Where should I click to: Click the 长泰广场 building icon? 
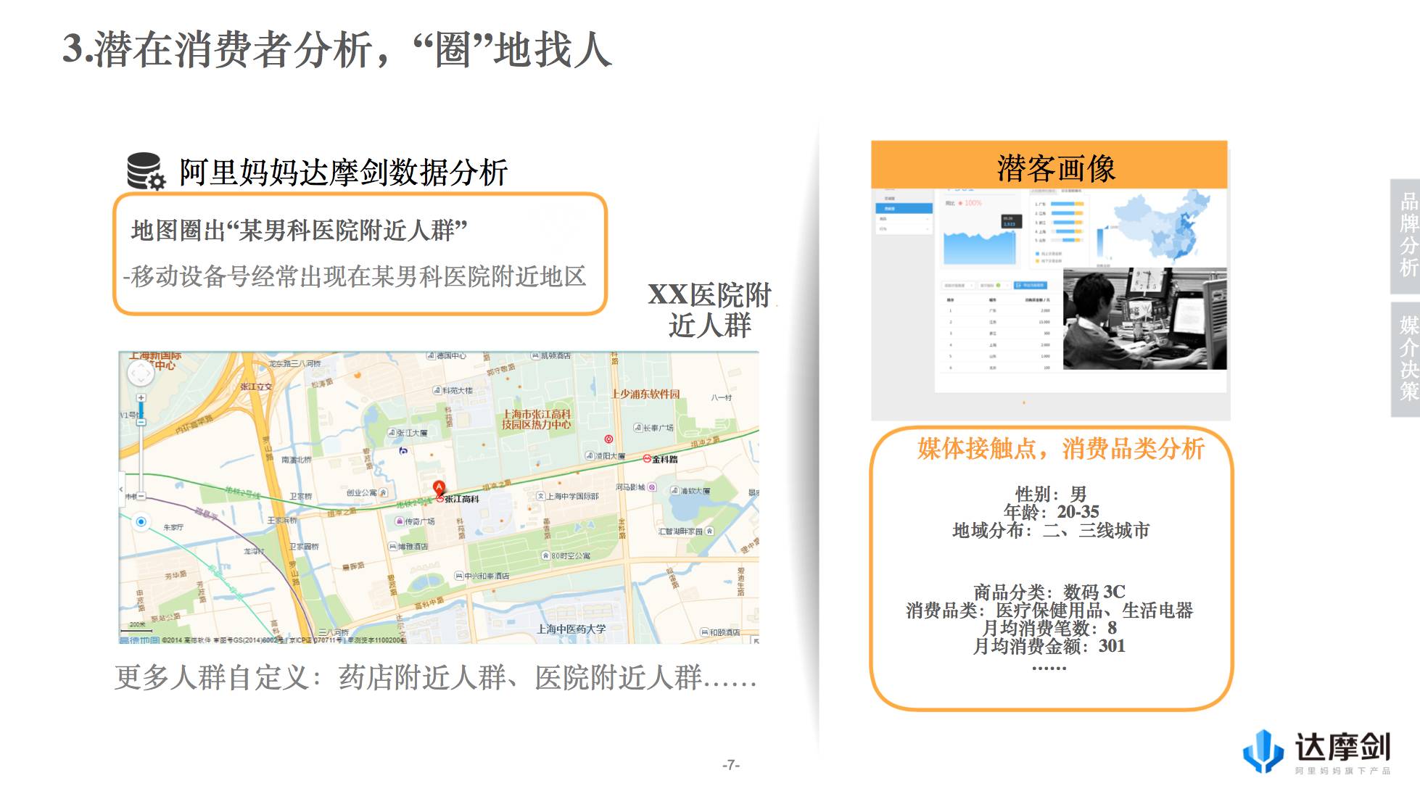[x=637, y=428]
